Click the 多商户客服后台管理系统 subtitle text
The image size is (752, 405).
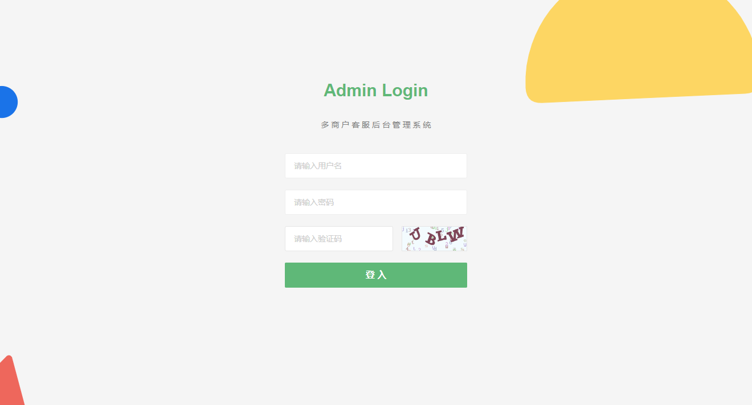376,125
